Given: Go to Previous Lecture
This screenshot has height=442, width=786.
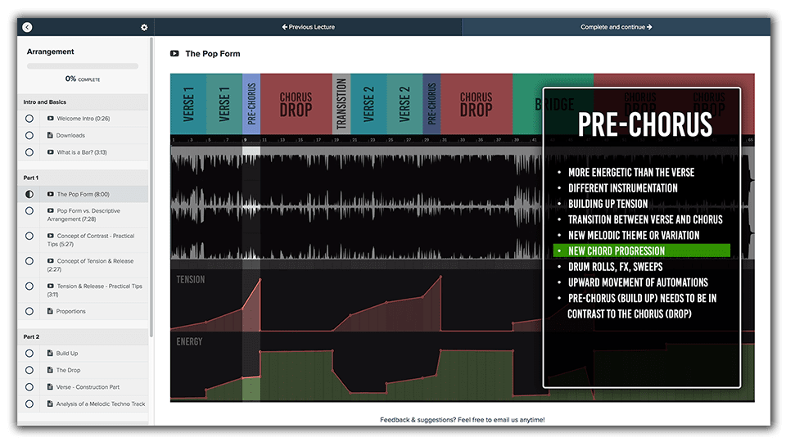Looking at the screenshot, I should 309,27.
